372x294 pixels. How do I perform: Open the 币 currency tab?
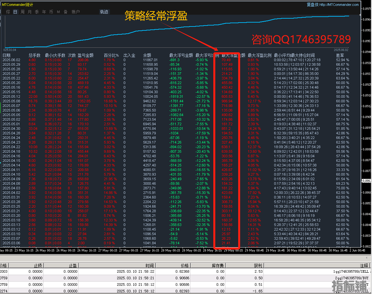tap(51, 12)
